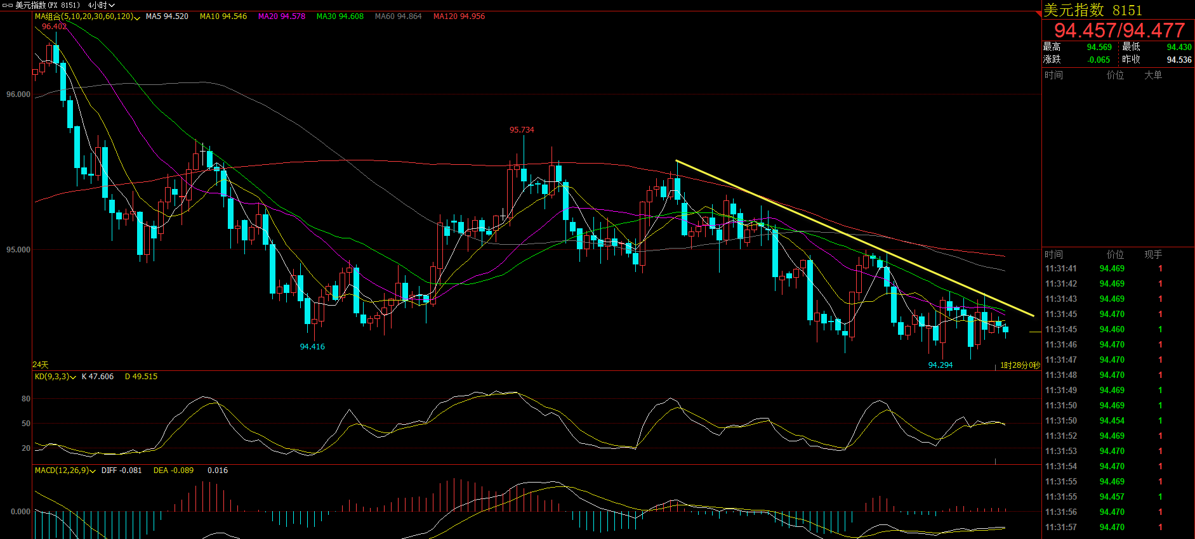
Task: Click the 大单 column header
Action: [x=1152, y=75]
